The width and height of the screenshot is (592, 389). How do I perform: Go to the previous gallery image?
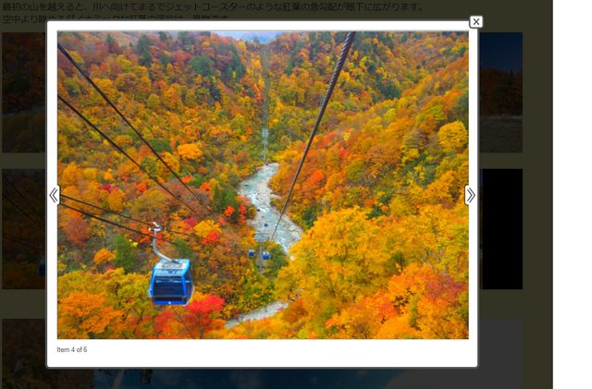pos(54,195)
